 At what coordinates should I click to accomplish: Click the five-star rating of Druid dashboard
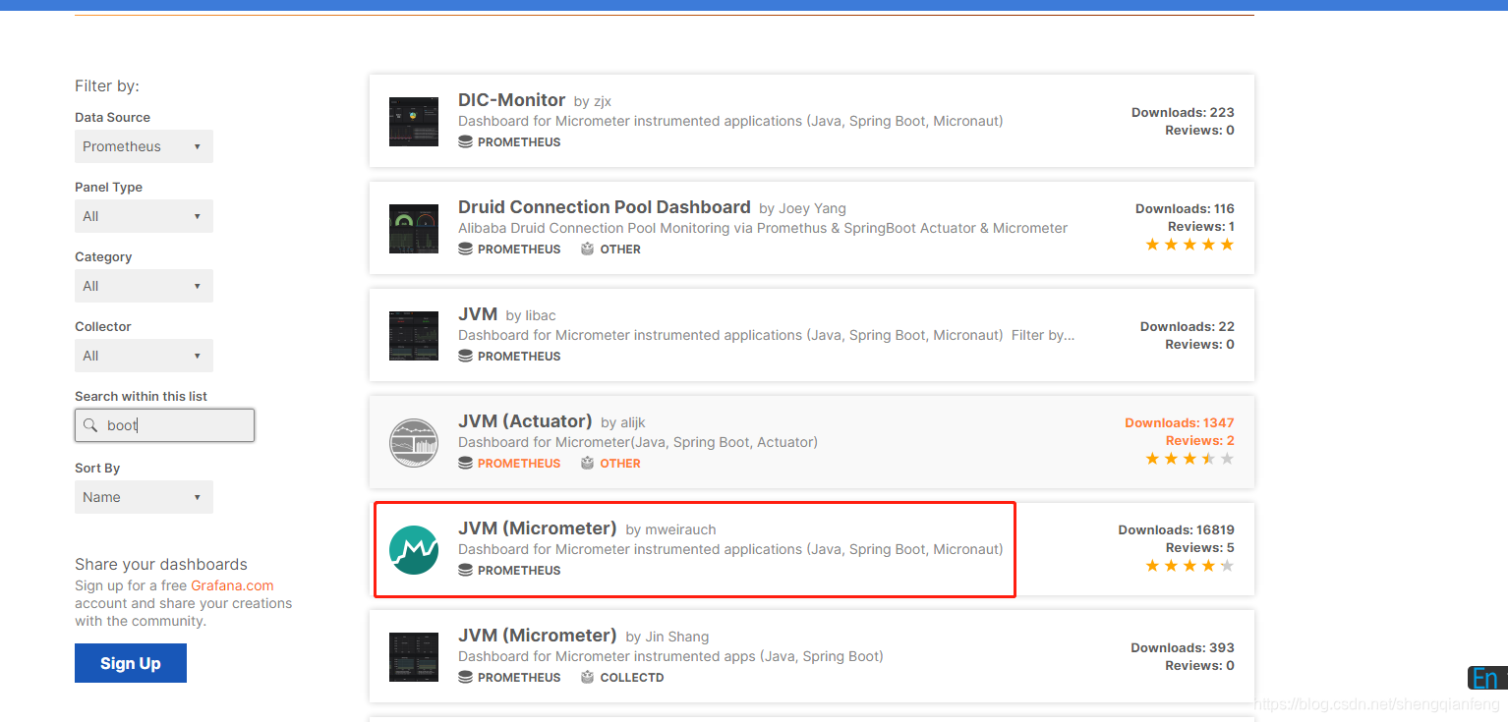1189,245
